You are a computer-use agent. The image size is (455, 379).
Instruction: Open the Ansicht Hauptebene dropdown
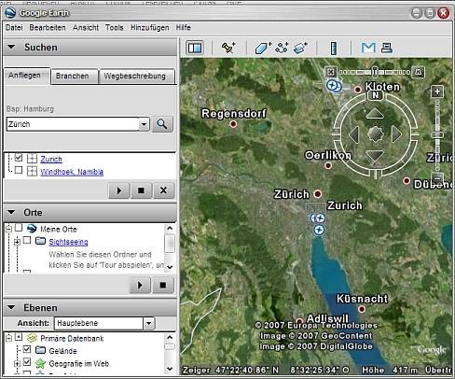(149, 323)
